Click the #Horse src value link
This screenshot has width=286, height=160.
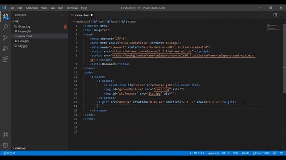124,102
